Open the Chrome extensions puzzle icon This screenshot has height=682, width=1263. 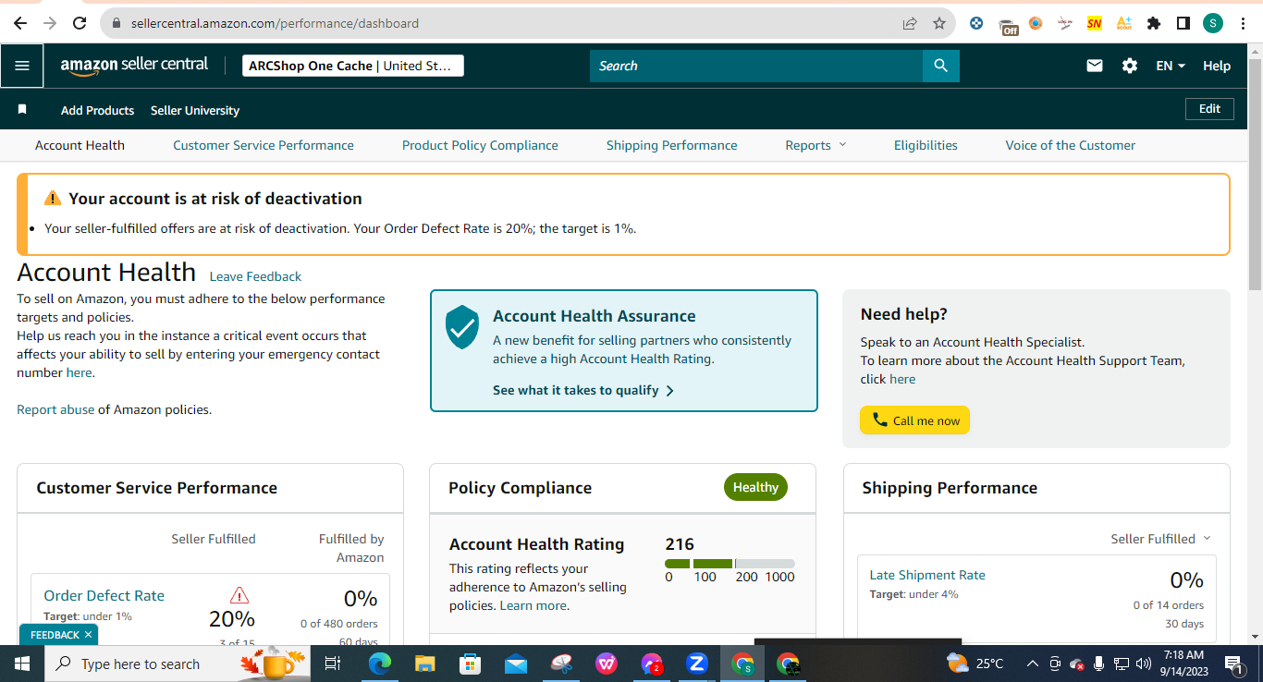(x=1154, y=23)
